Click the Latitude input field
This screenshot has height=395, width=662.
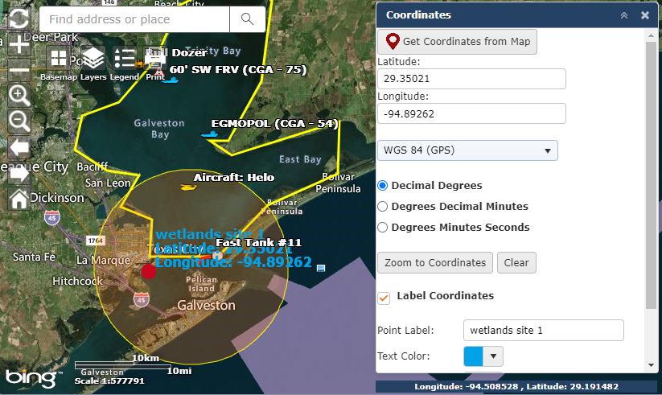click(x=471, y=79)
